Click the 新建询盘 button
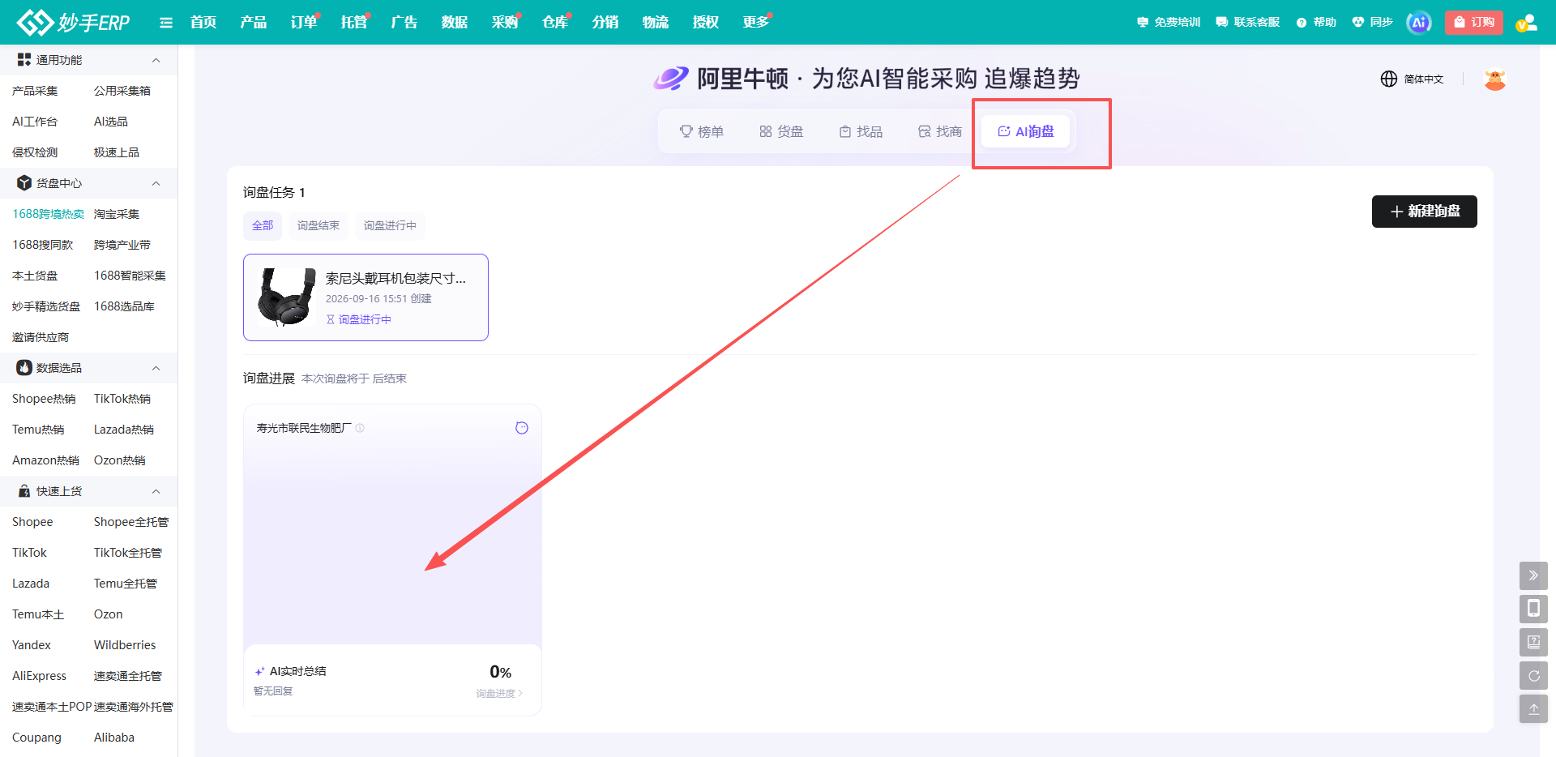The height and width of the screenshot is (757, 1556). pyautogui.click(x=1425, y=212)
